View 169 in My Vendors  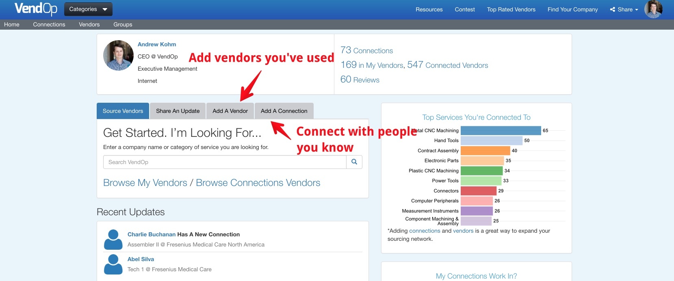point(372,65)
